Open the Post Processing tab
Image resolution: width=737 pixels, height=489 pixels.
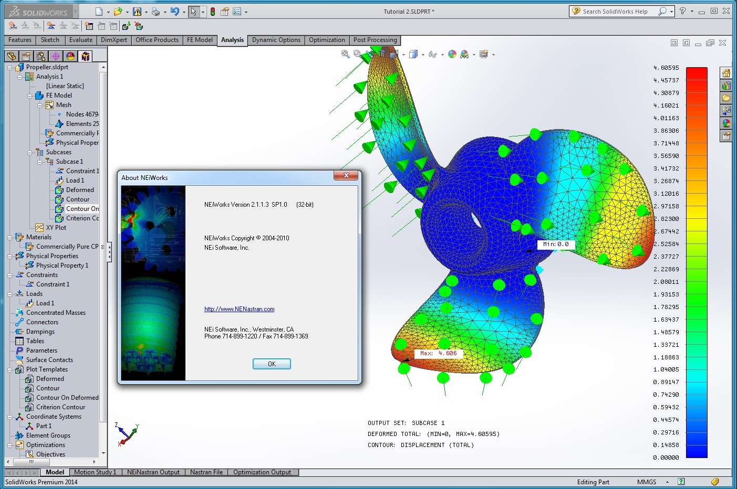375,40
